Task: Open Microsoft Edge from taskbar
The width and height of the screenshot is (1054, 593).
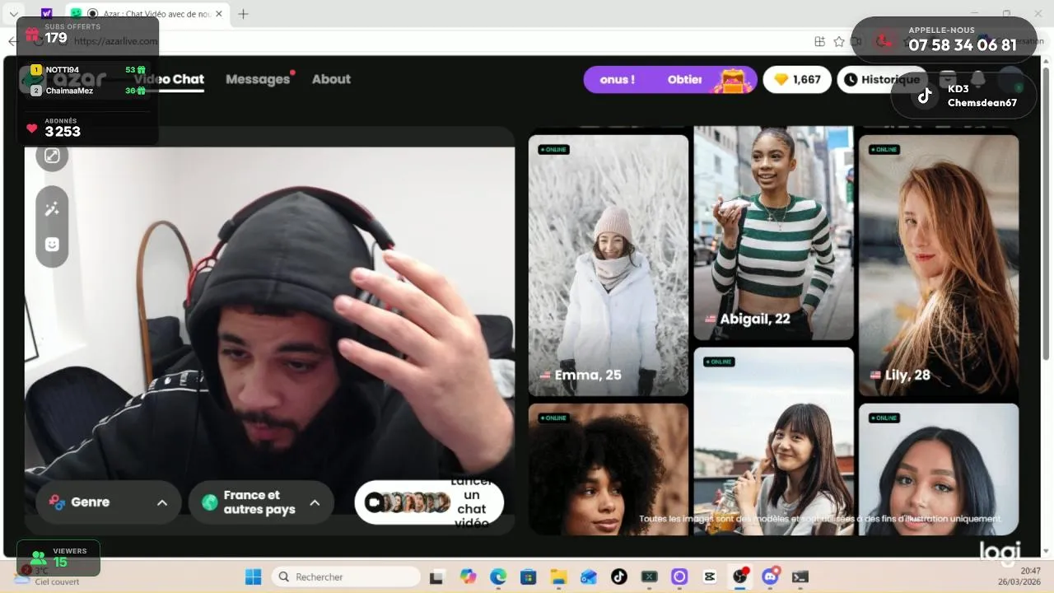Action: [x=498, y=577]
